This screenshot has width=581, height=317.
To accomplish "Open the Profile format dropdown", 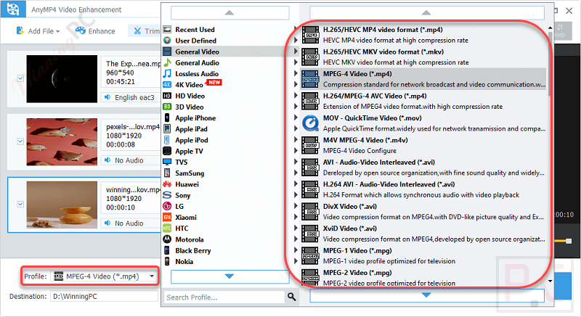I will pos(152,276).
